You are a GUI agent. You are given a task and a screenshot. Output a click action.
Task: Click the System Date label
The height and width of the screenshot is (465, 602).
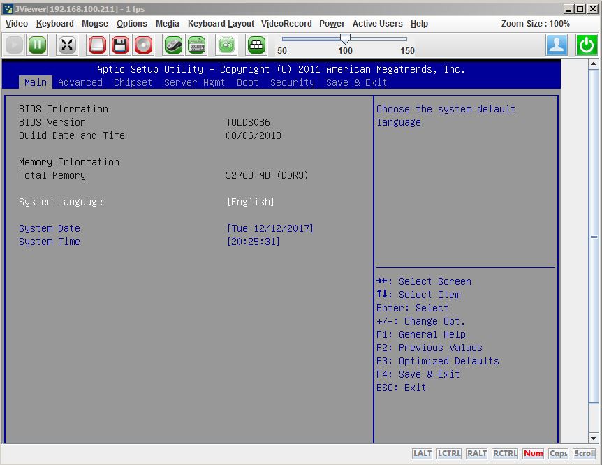click(50, 228)
